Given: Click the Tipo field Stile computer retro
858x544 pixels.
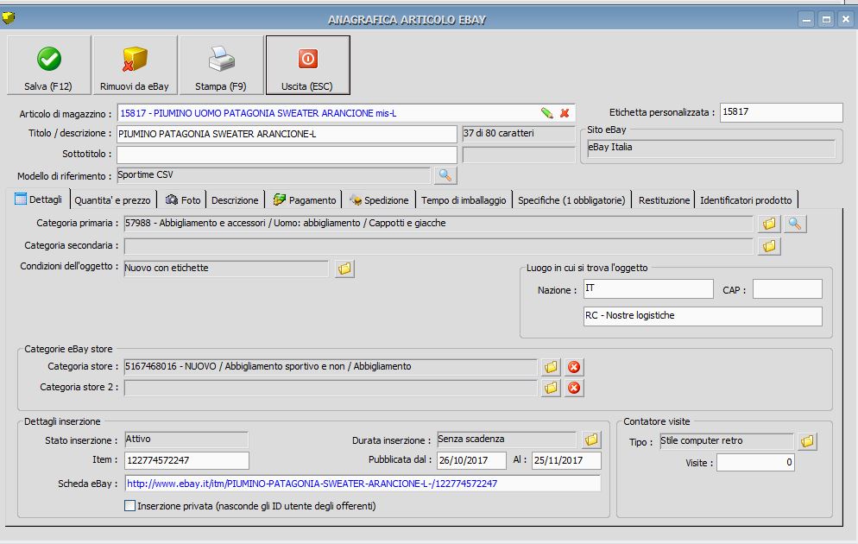Looking at the screenshot, I should [x=726, y=441].
